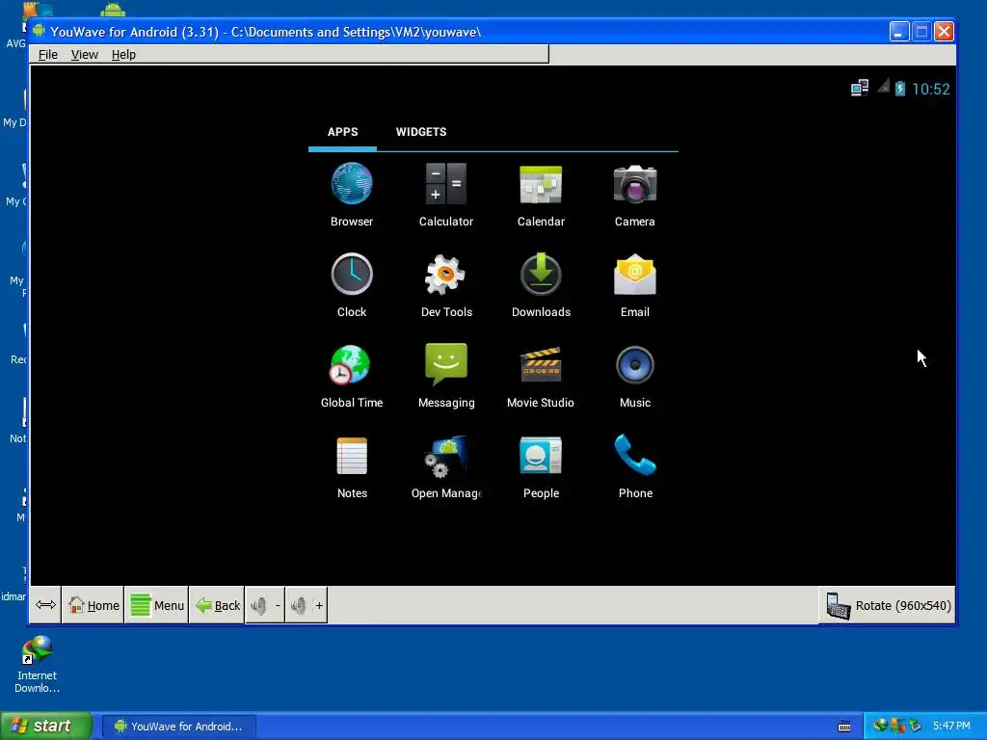Launch the Calculator app
The image size is (987, 740).
coord(445,195)
